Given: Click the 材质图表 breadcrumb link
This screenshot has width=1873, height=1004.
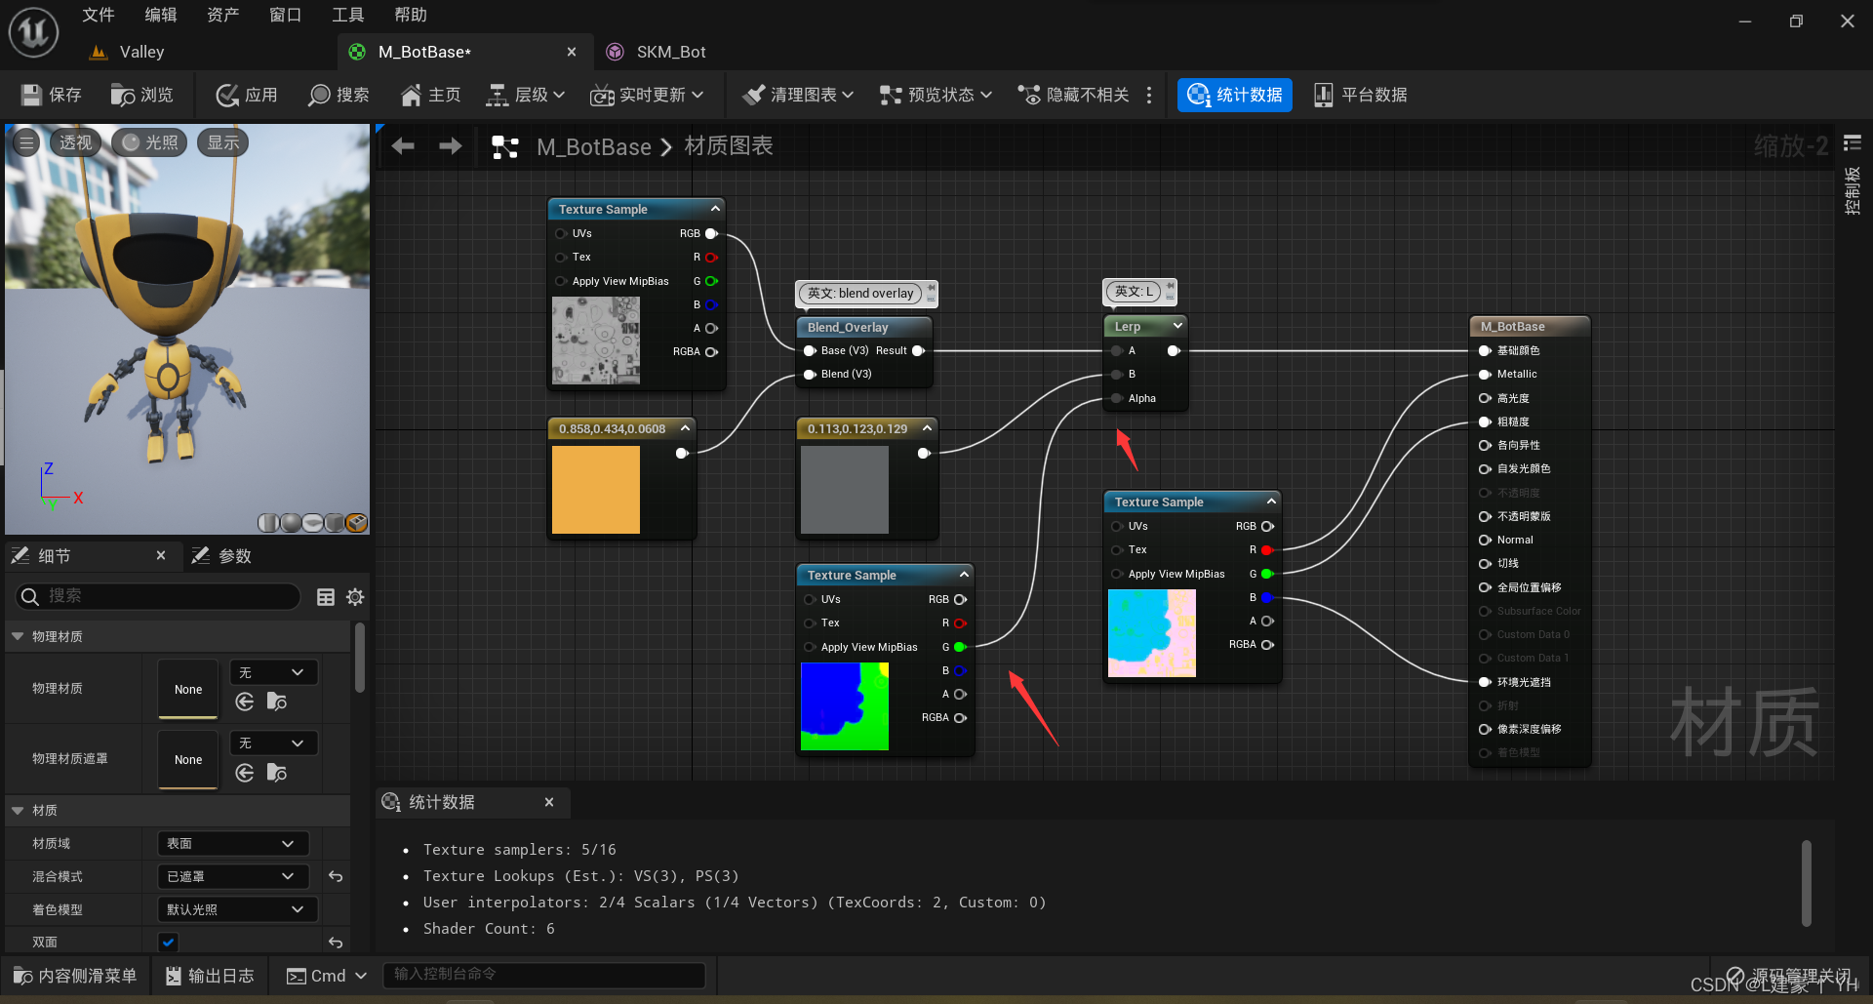Looking at the screenshot, I should coord(729,146).
